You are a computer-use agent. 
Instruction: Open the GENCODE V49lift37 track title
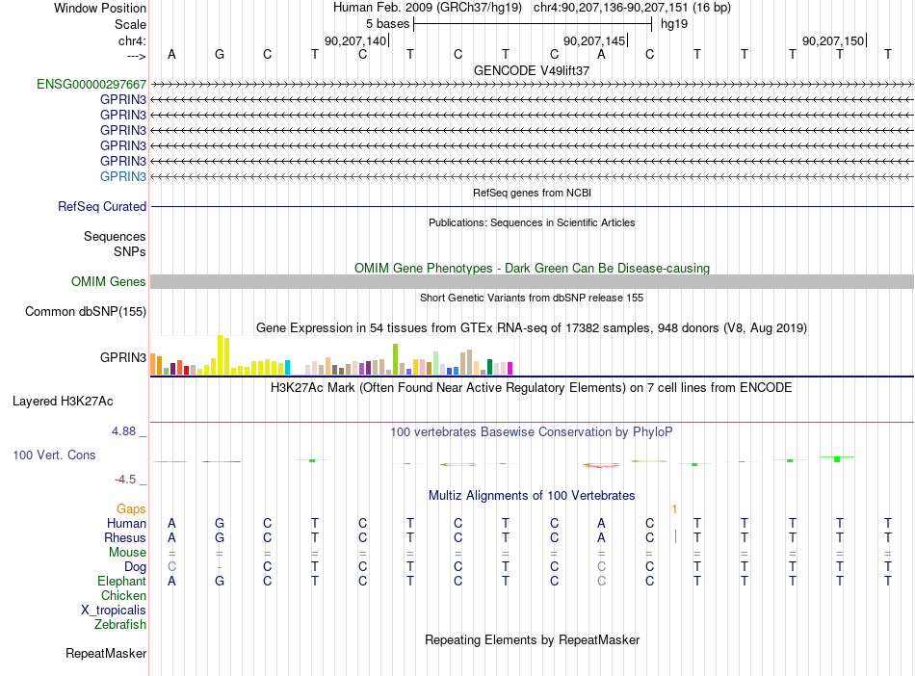point(532,70)
